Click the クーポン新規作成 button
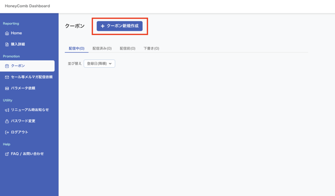The width and height of the screenshot is (335, 196). coord(119,26)
